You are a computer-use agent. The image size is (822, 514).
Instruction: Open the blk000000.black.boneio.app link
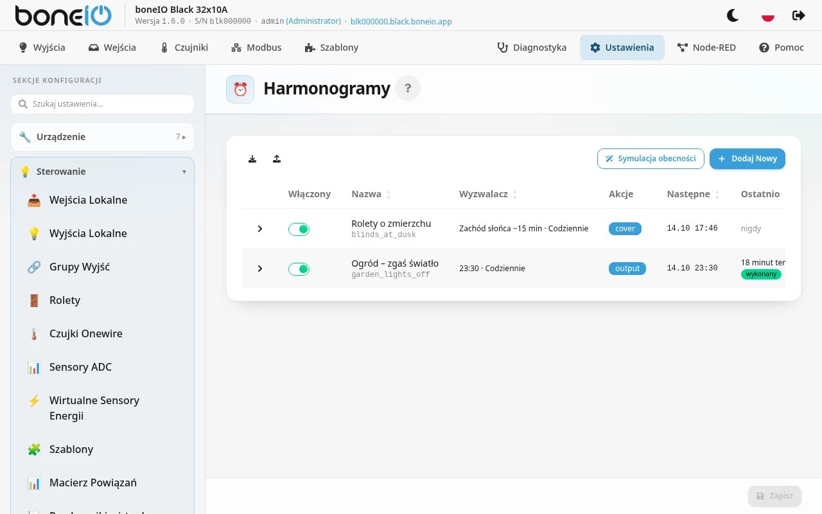[x=401, y=21]
